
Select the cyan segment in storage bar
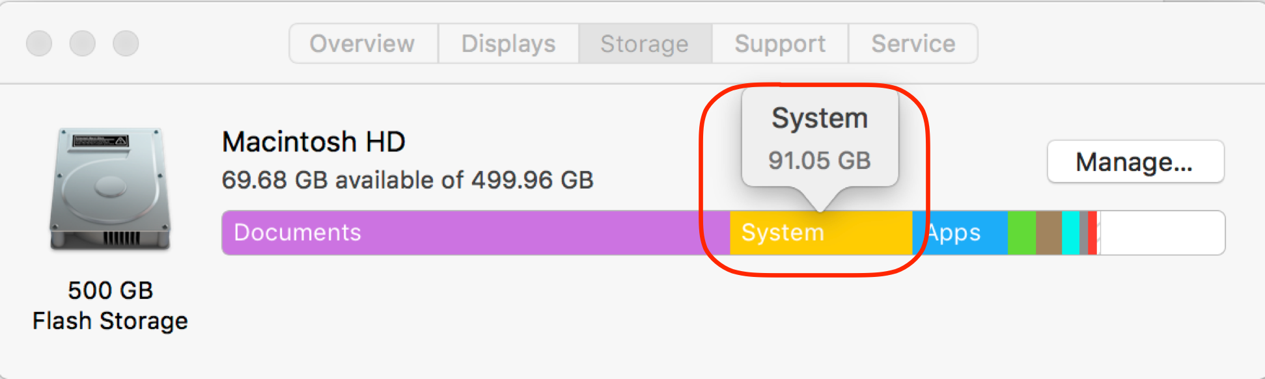coord(1070,233)
